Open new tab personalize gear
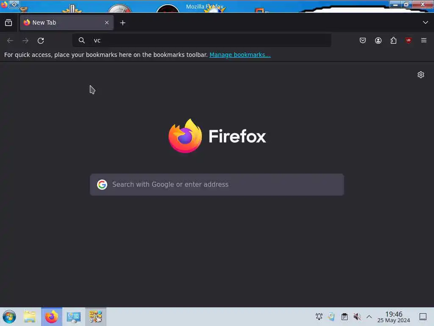The image size is (434, 326). [421, 75]
